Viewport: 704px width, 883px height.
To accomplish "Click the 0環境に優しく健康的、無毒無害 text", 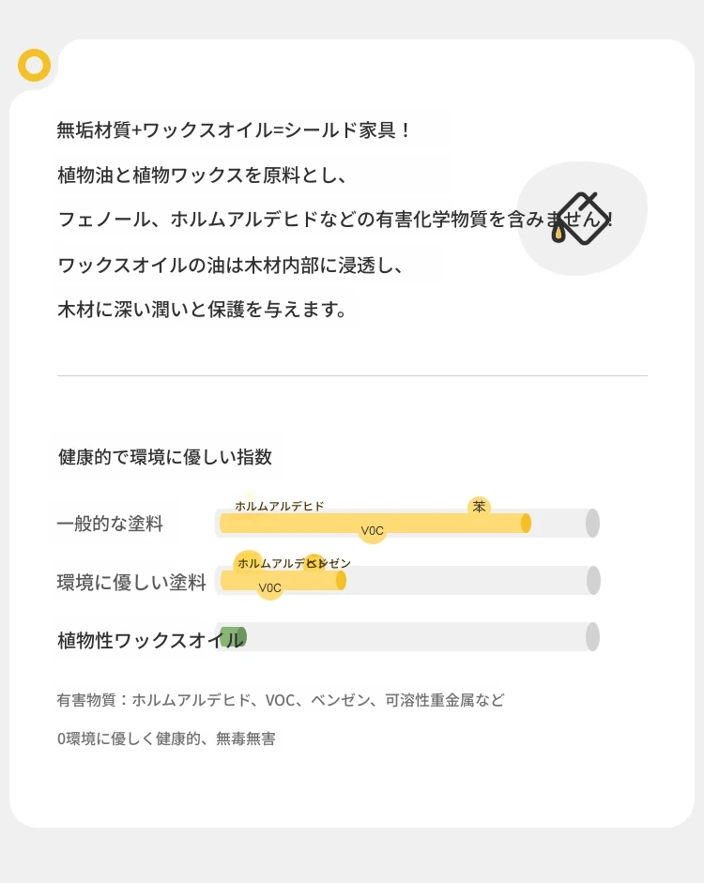I will click(166, 738).
